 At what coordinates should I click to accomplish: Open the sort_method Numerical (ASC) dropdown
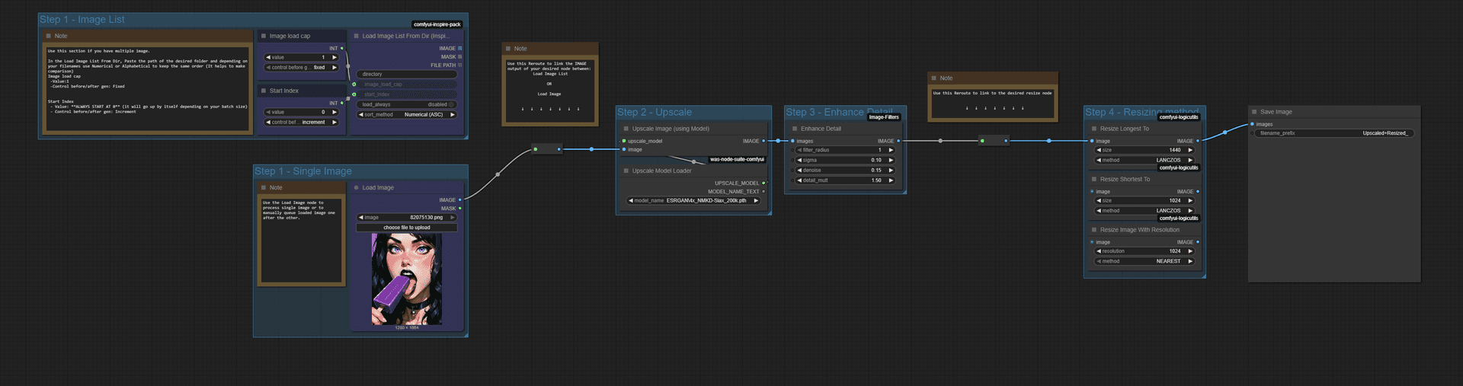(x=406, y=114)
